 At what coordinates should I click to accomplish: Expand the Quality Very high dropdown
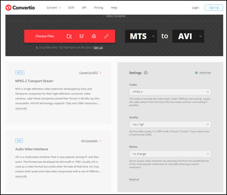coord(170,124)
